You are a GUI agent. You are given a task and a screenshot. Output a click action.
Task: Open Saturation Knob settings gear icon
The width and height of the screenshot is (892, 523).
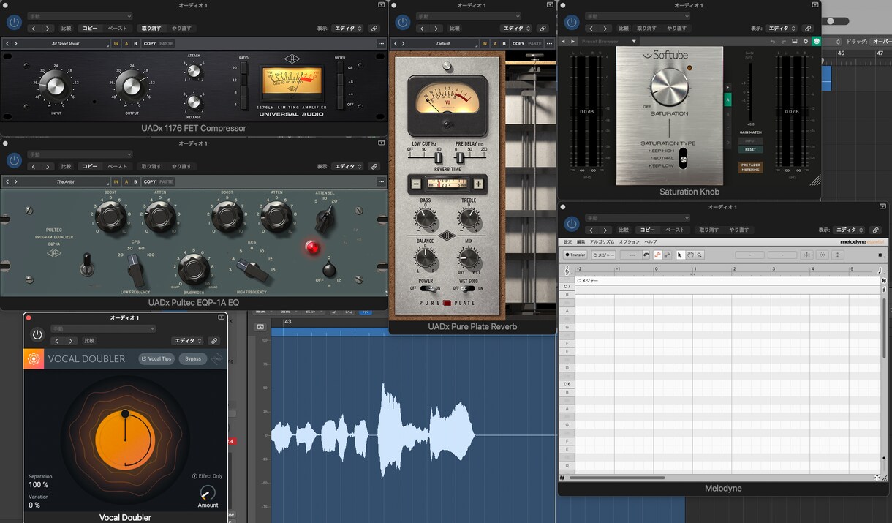click(805, 41)
